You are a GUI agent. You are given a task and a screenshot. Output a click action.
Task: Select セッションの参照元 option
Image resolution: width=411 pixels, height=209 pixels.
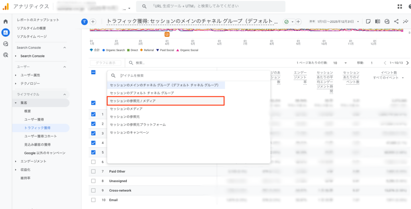pyautogui.click(x=166, y=117)
